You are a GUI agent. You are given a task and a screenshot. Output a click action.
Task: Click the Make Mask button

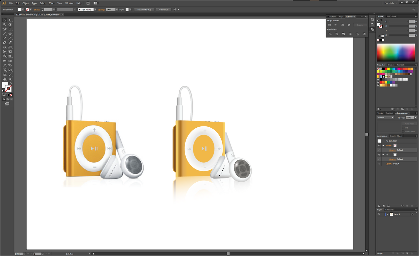click(409, 124)
